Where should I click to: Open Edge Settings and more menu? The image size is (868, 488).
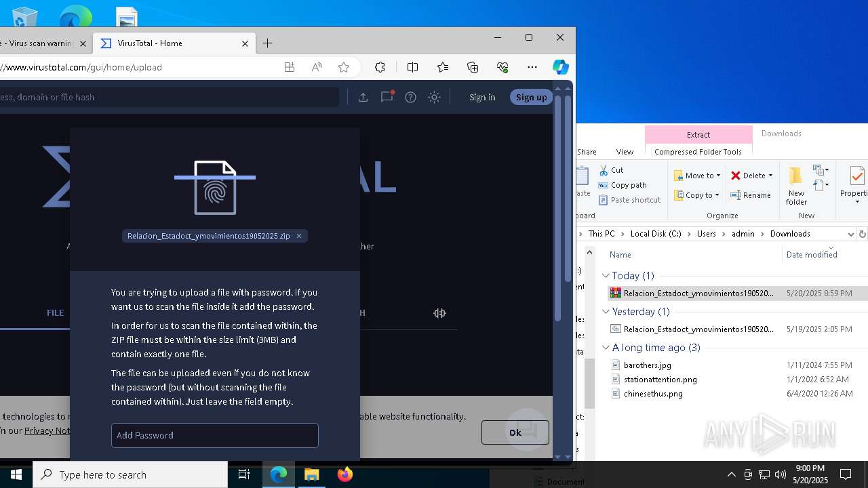click(x=532, y=67)
